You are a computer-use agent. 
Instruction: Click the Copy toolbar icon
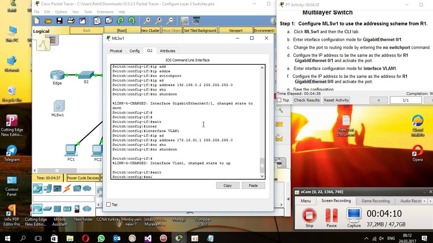point(97,21)
